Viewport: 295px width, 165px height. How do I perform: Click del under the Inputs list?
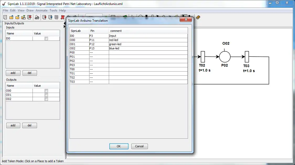(30, 73)
